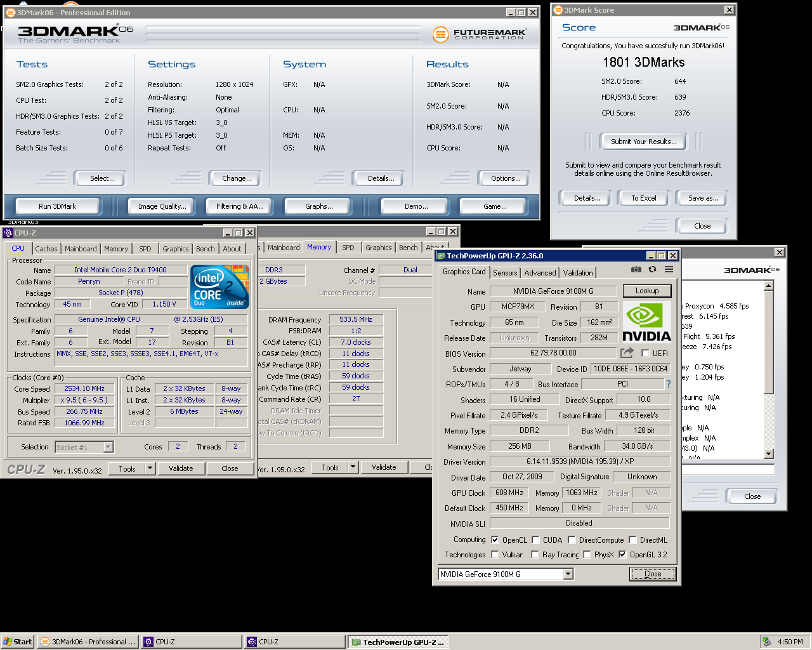The width and height of the screenshot is (812, 650).
Task: Click the Graphs... button
Action: [x=318, y=206]
